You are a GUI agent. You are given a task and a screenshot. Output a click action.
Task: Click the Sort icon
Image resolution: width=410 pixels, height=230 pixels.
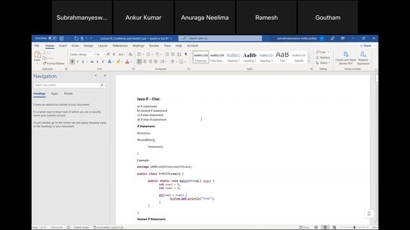click(179, 54)
